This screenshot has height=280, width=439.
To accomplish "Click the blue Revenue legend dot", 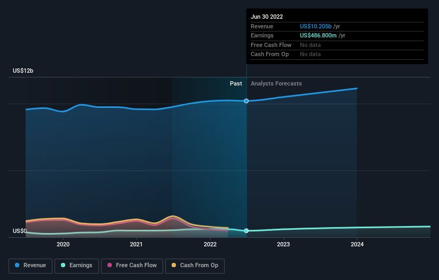I will point(18,266).
